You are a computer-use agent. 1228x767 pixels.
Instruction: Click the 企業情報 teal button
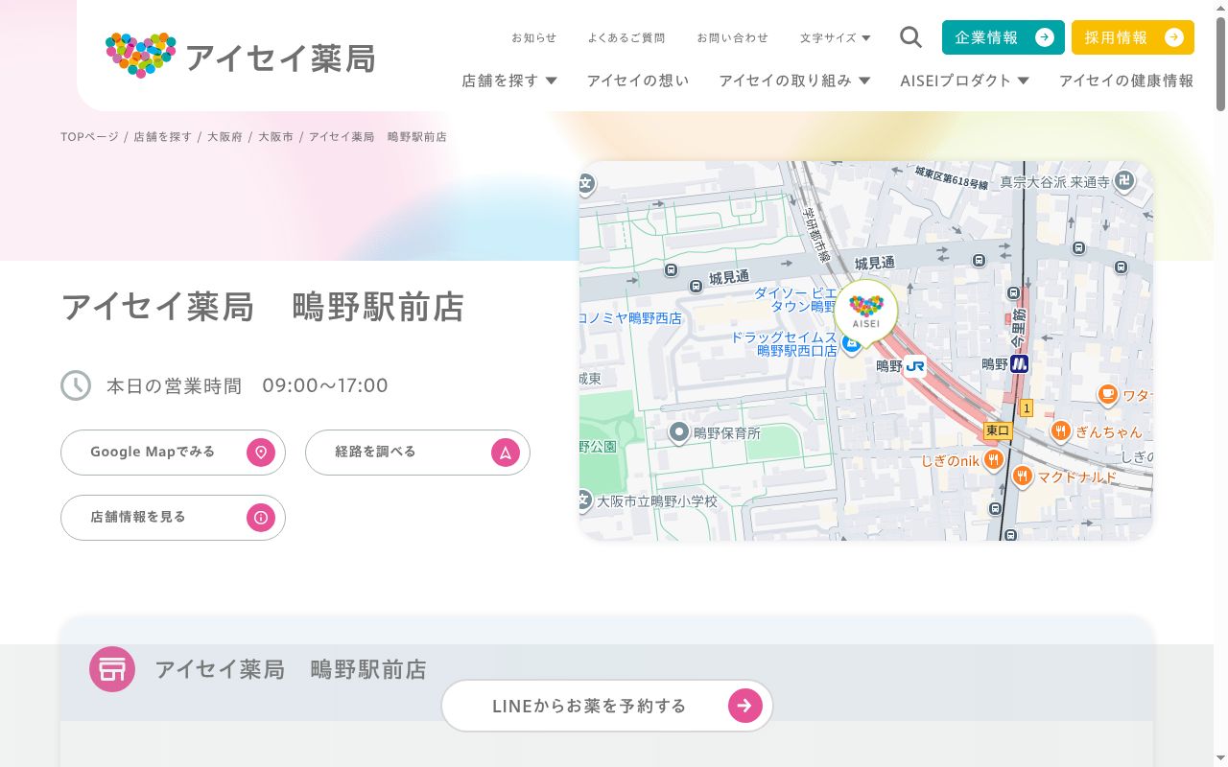[1004, 37]
